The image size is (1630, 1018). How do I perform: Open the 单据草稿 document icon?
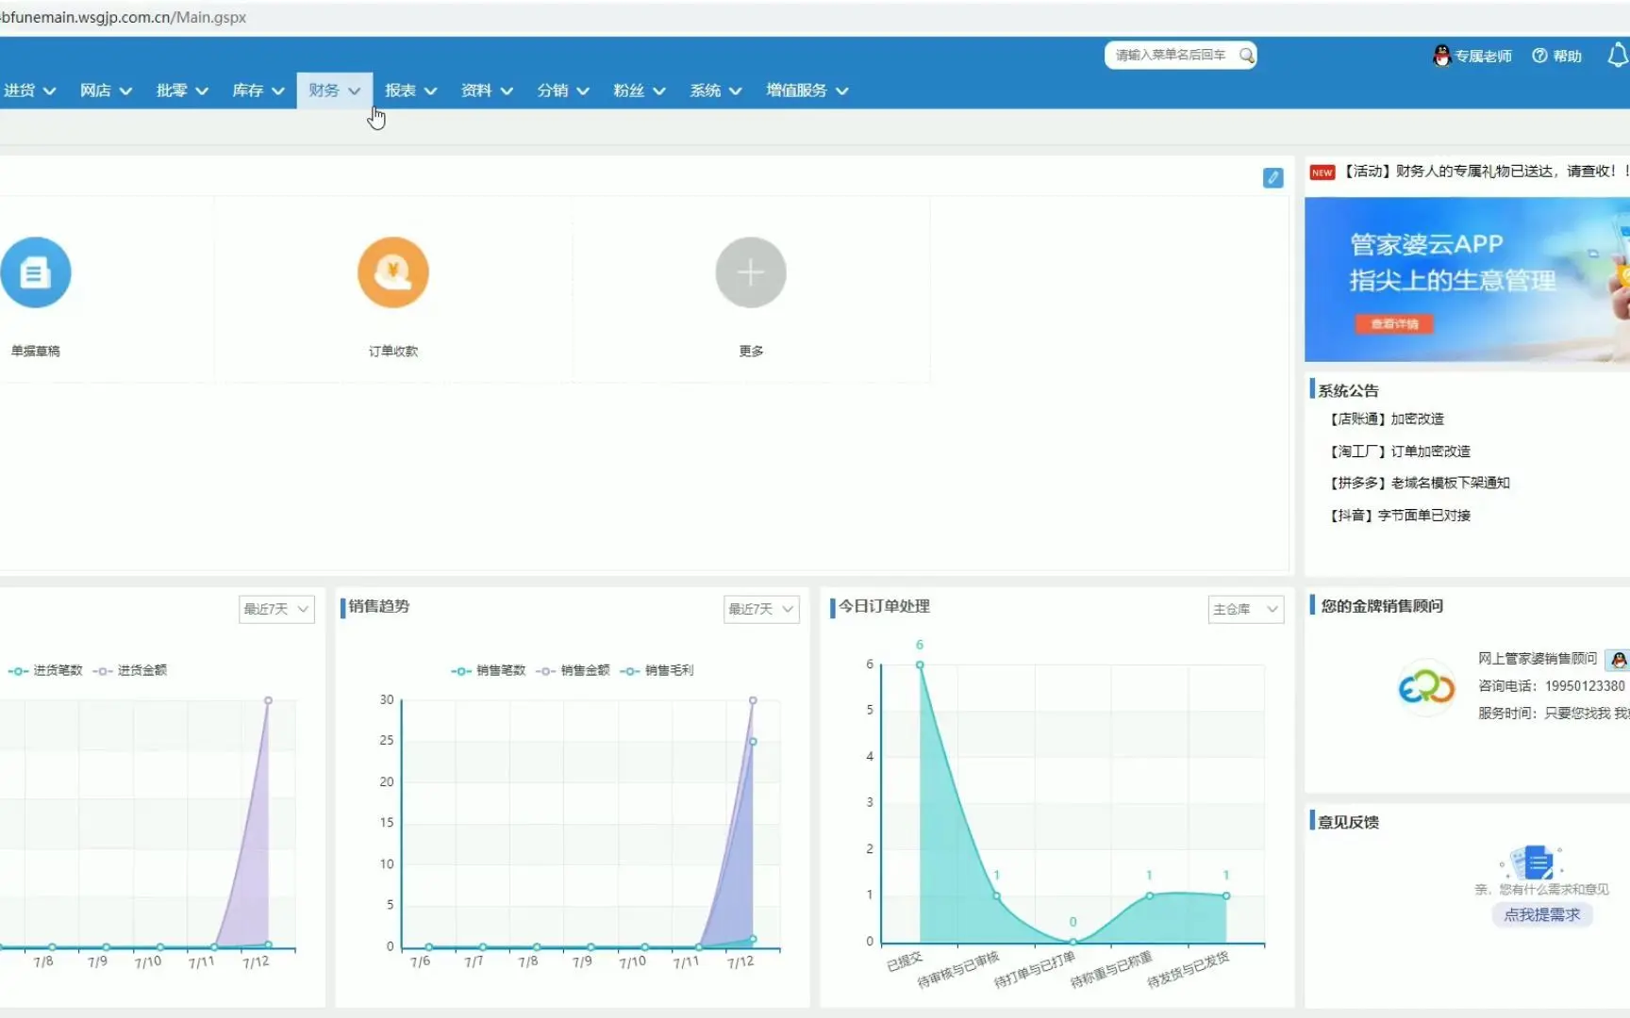(36, 272)
